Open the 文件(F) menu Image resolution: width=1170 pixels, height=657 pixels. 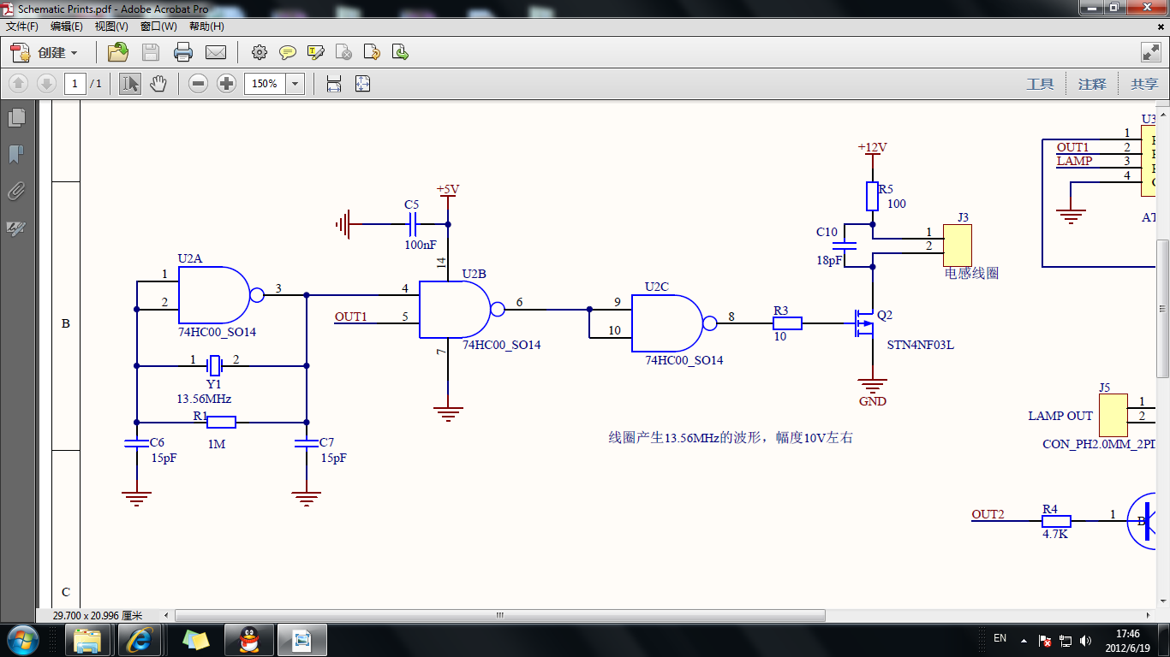click(22, 27)
